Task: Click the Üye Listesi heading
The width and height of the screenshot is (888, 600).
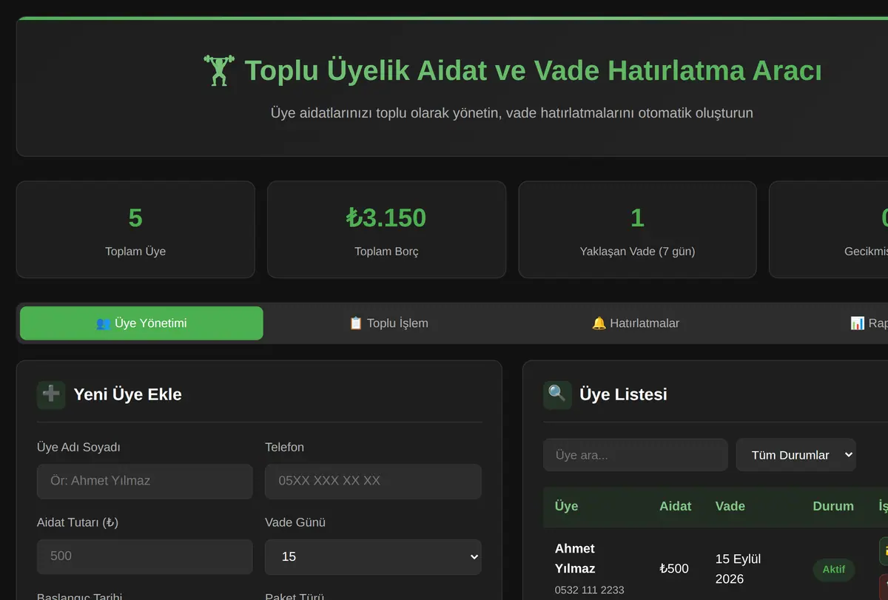Action: coord(623,394)
